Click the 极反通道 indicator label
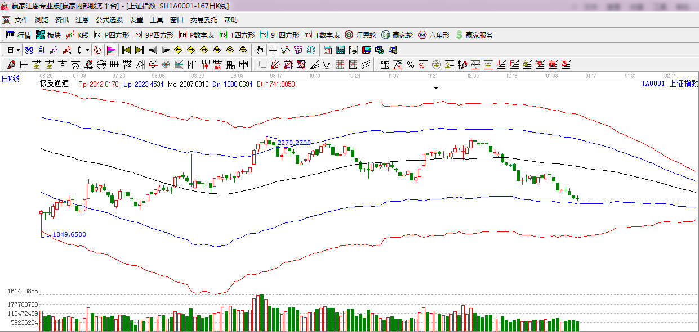Image resolution: width=699 pixels, height=332 pixels. [x=54, y=84]
